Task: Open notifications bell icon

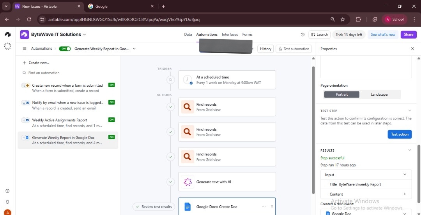Action: [7, 202]
